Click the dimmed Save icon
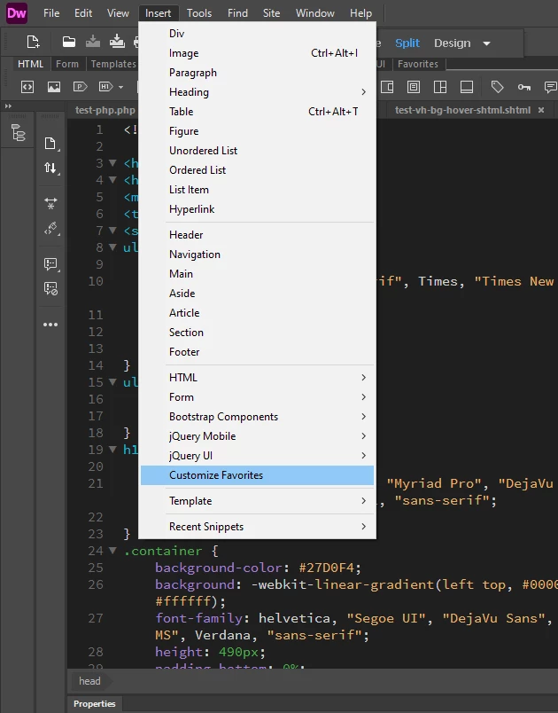558x713 pixels. 93,42
